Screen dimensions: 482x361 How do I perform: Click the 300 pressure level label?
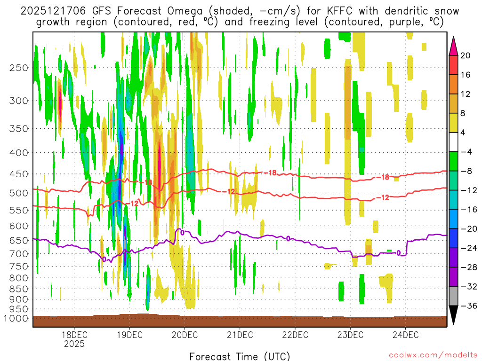(19, 101)
